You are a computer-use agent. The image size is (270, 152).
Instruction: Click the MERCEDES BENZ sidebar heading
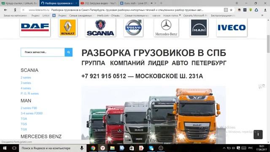tap(41, 136)
